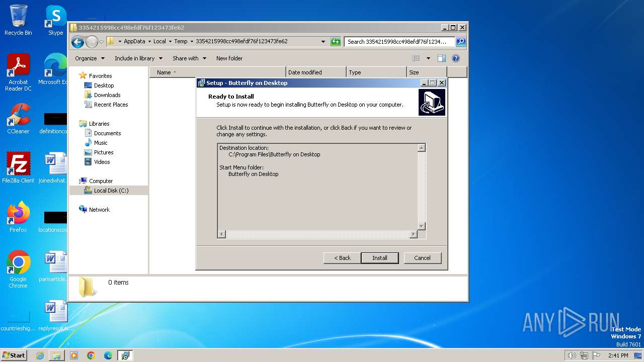Click the volume speaker tray icon
This screenshot has width=644, height=362.
coord(572,355)
